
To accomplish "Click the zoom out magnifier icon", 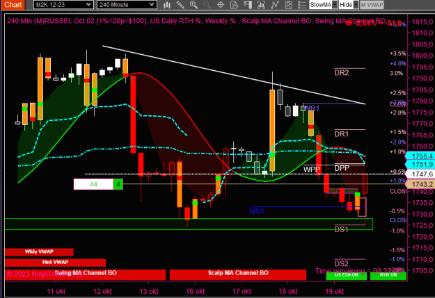I will [207, 5].
